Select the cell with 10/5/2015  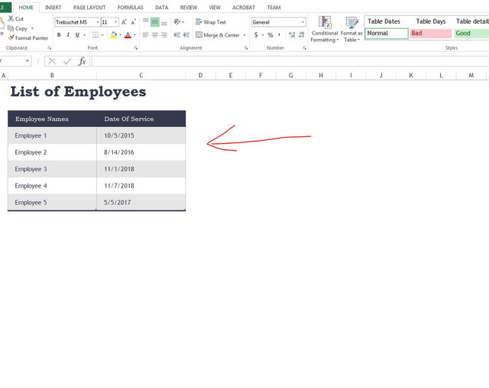[x=141, y=135]
